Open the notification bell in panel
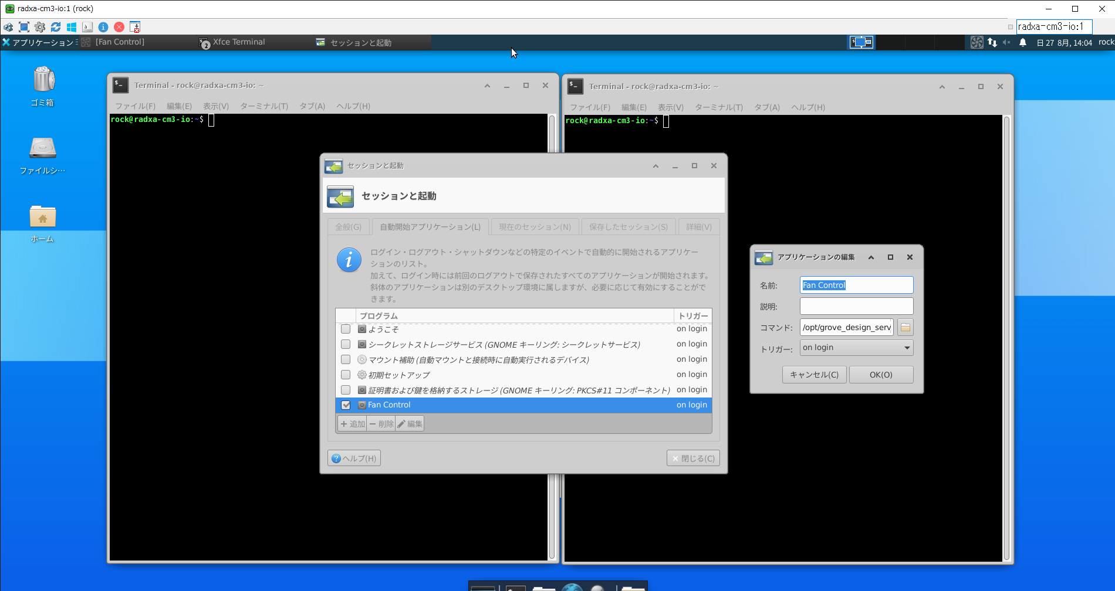This screenshot has width=1115, height=591. click(1023, 42)
